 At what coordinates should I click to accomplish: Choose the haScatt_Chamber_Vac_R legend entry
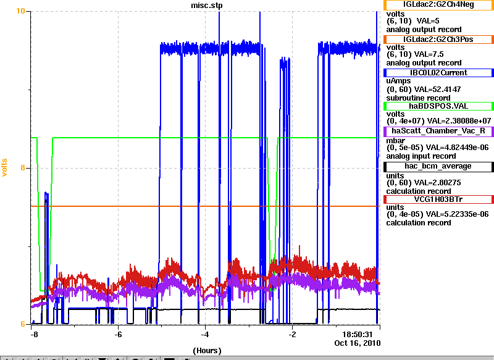pos(438,132)
